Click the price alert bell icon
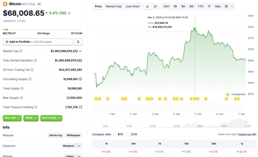258x157 pixels. point(78,42)
